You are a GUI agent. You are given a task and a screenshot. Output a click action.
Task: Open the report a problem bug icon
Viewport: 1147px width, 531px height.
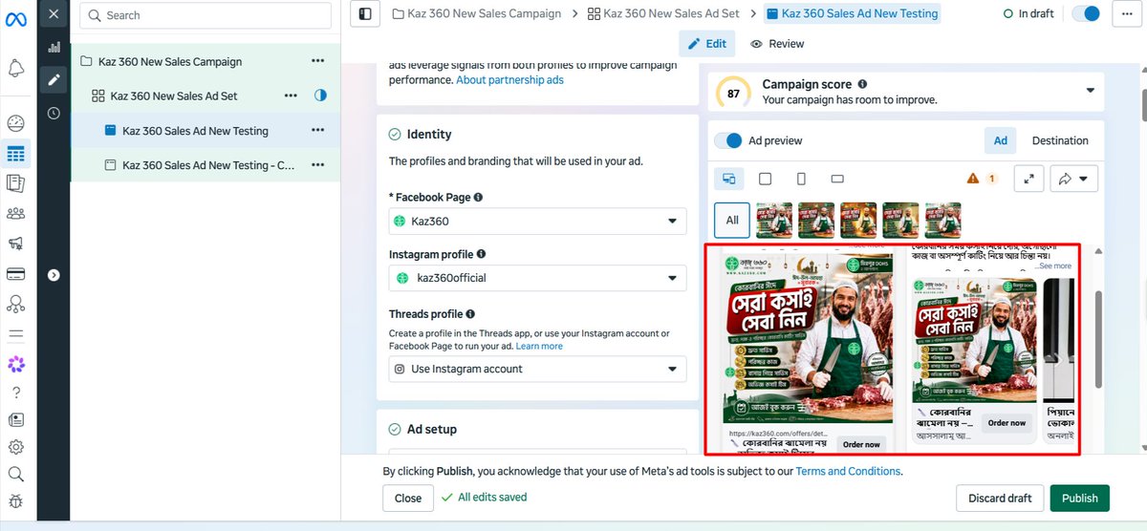click(16, 501)
